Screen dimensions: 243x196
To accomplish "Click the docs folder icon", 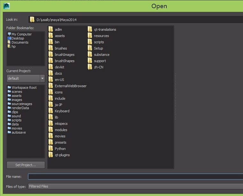I will pos(51,73).
